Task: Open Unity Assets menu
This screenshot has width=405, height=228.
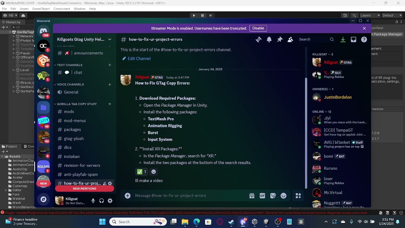Action: [24, 9]
